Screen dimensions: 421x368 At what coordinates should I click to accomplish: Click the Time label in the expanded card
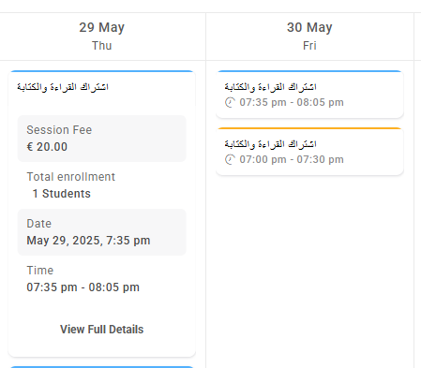40,271
